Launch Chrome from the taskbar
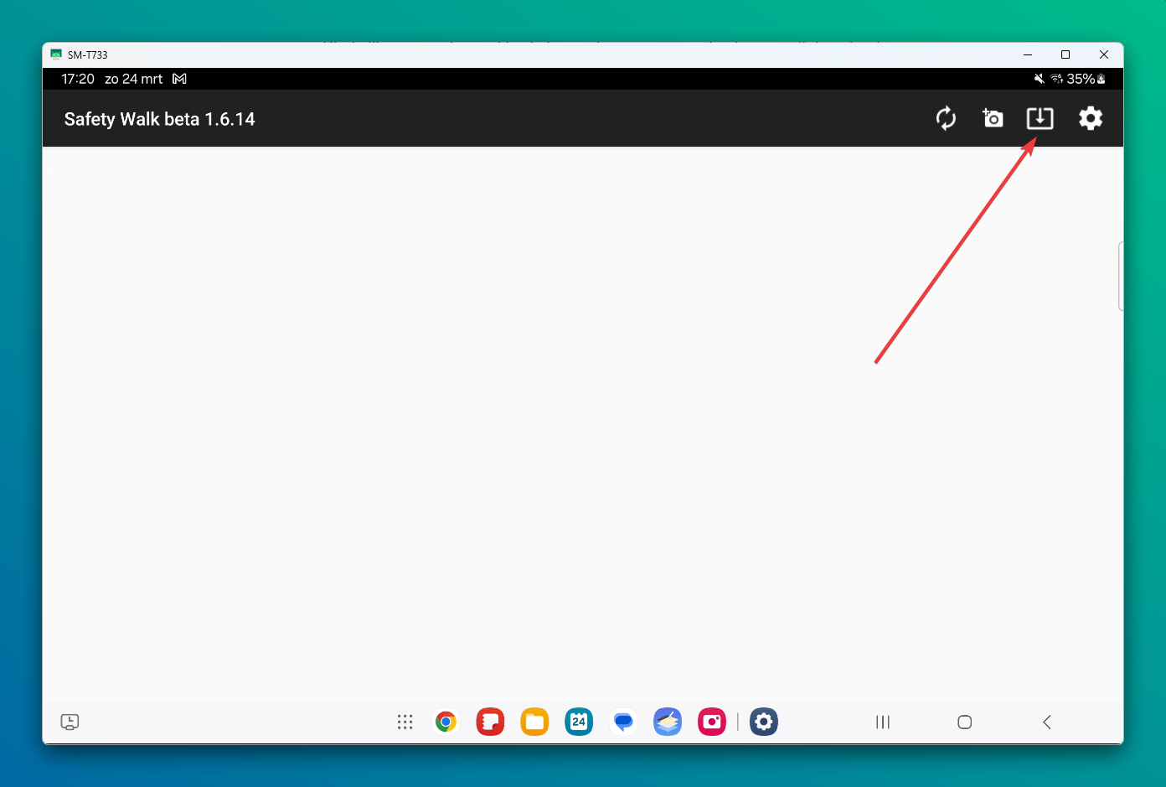Viewport: 1166px width, 787px height. [446, 722]
